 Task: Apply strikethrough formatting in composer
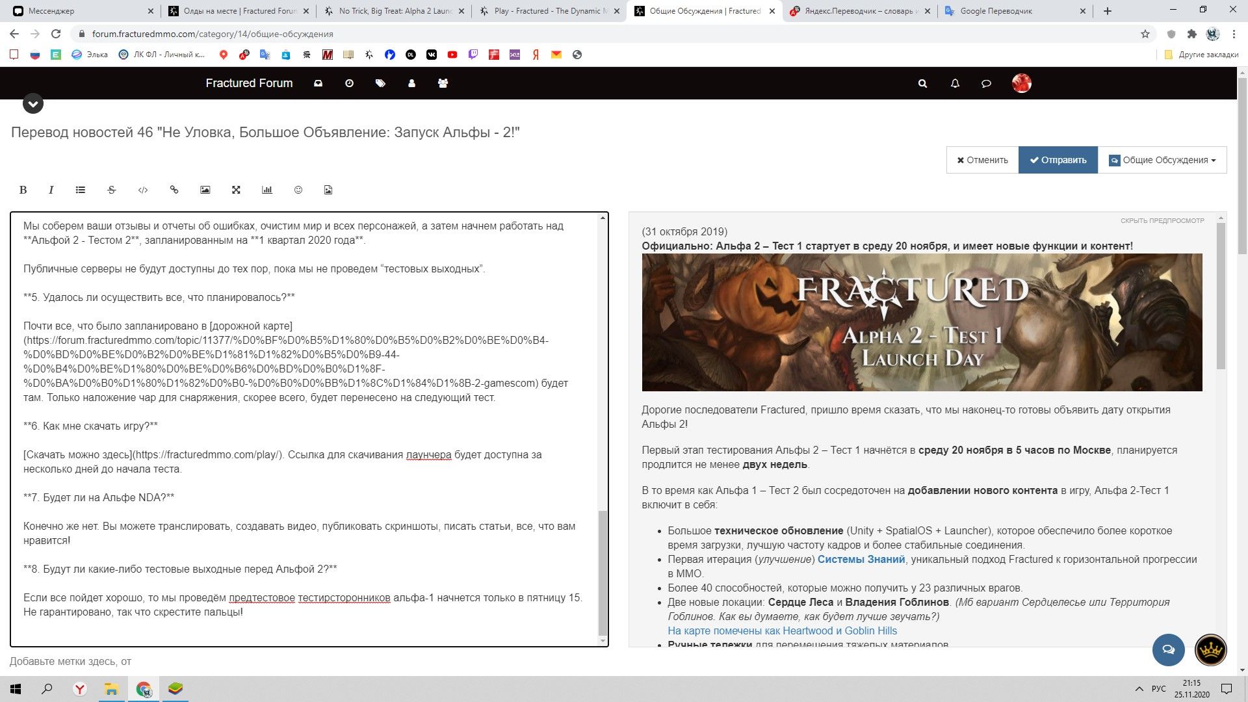coord(112,190)
